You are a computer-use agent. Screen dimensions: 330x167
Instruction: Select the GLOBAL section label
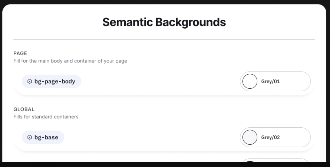coord(24,109)
